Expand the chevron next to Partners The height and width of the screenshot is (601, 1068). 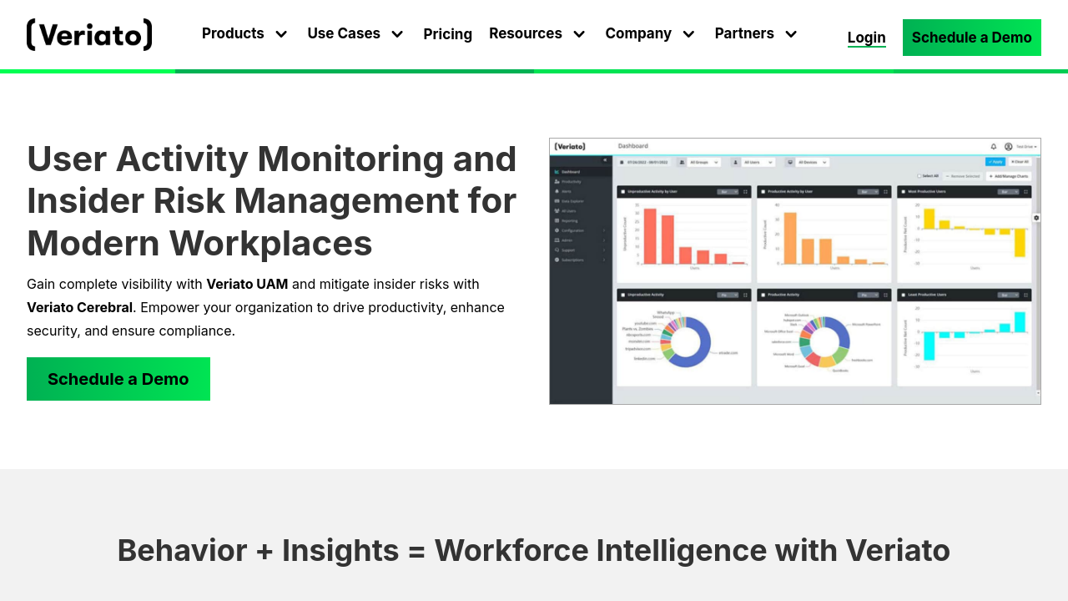(x=791, y=34)
